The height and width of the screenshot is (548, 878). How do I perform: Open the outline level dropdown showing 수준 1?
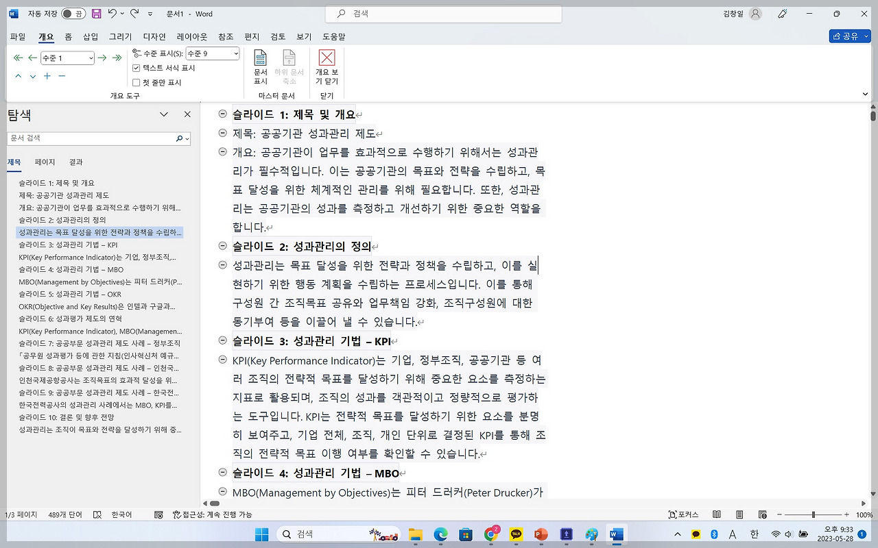click(x=67, y=58)
